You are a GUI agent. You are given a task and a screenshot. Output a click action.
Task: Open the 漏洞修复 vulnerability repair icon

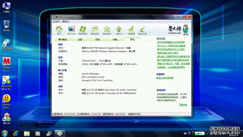[83, 30]
